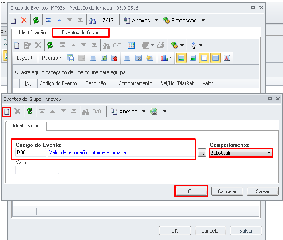The image size is (283, 240).
Task: Click the new record icon in the Grupo de Eventos main toolbar
Action: coord(14,21)
